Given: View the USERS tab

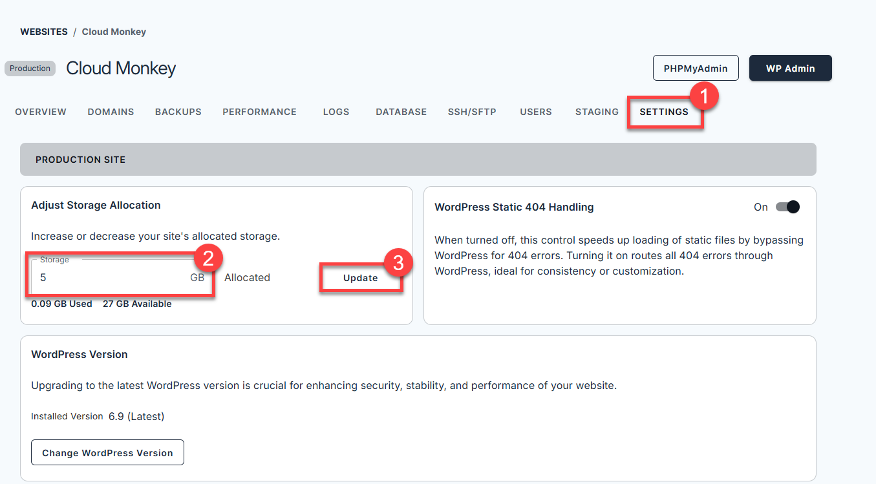Looking at the screenshot, I should 535,111.
